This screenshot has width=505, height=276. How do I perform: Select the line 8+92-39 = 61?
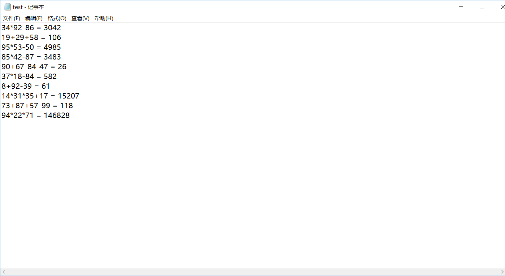[26, 86]
